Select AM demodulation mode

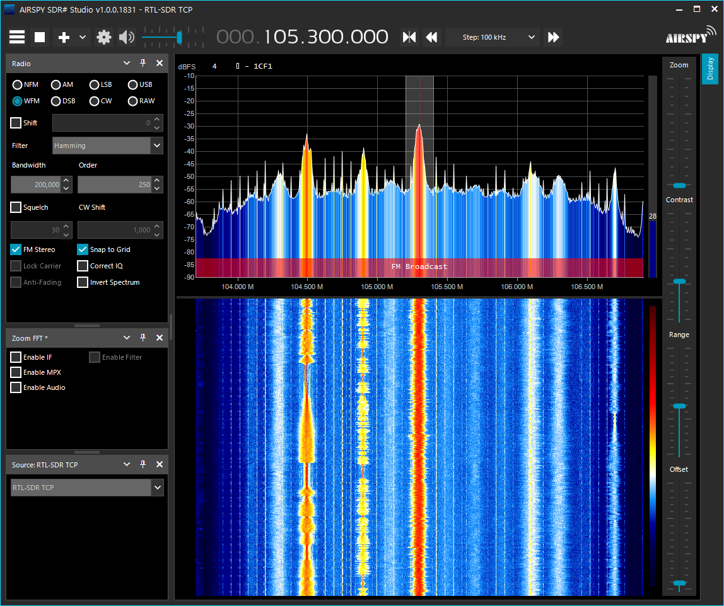[x=62, y=84]
